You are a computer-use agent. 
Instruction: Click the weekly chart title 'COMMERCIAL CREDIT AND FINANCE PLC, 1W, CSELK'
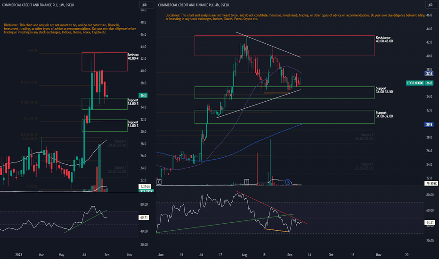(38, 5)
